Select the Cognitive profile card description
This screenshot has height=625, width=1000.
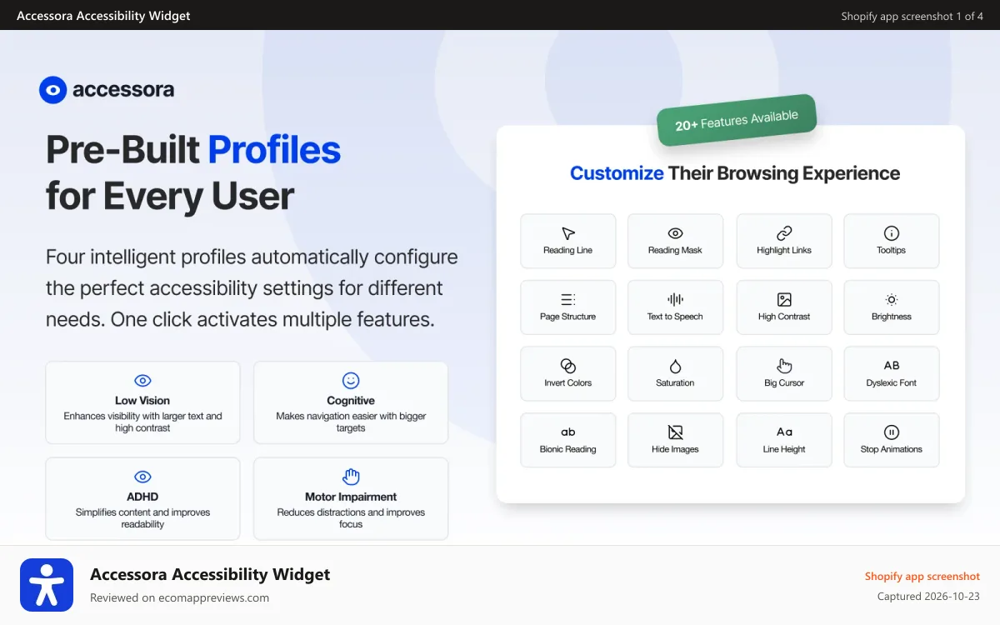351,422
